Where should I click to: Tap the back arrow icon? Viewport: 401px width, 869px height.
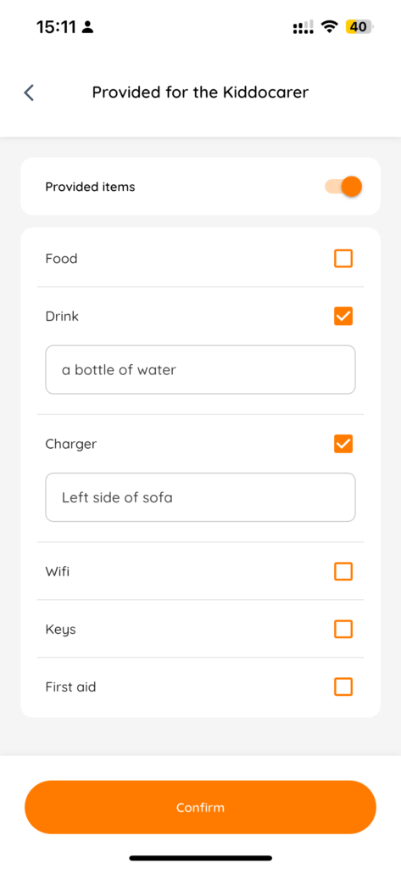click(x=30, y=93)
